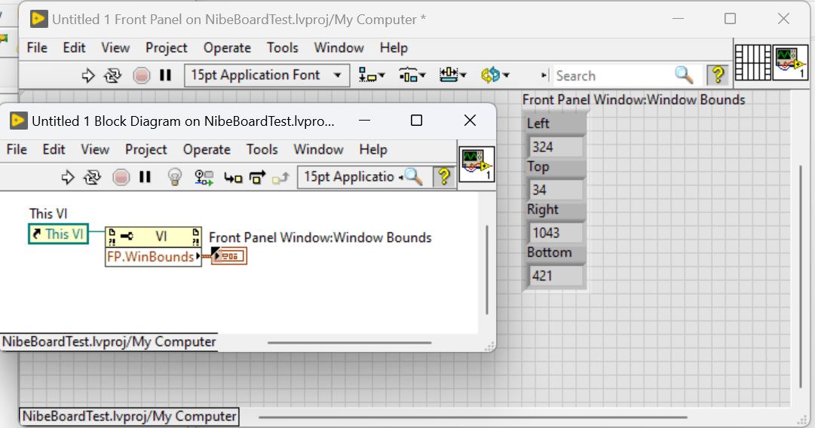Open Operate menu in Block Diagram window
The width and height of the screenshot is (815, 428).
pos(207,150)
